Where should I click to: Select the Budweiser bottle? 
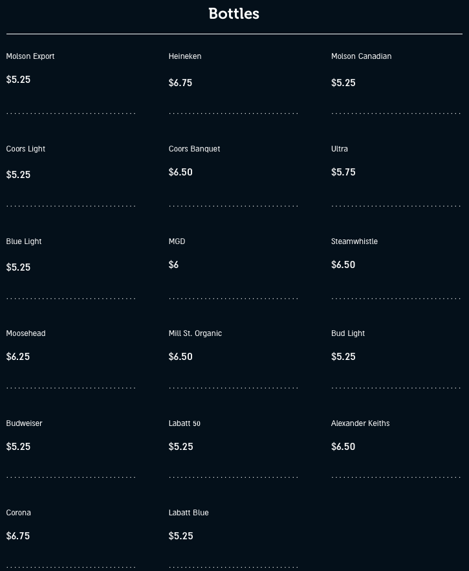[24, 423]
